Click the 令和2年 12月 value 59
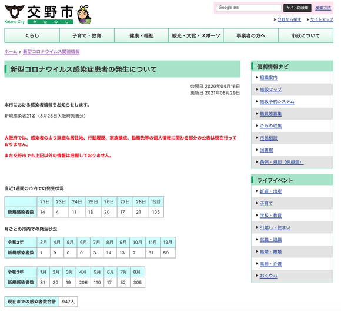Viewport: 341px width, 311px height. [168, 253]
